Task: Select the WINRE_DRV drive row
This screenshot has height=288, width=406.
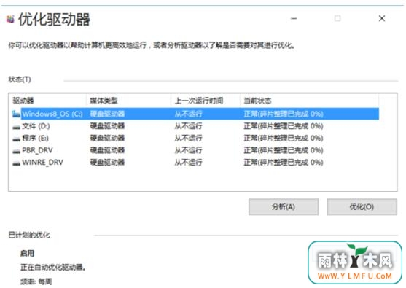Action: [x=195, y=163]
